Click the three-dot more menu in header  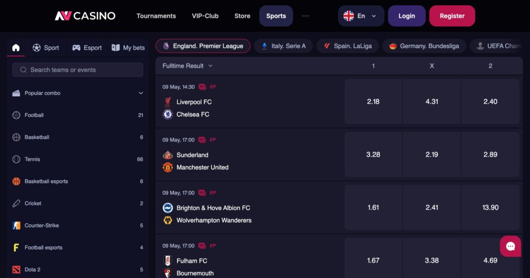pos(305,16)
